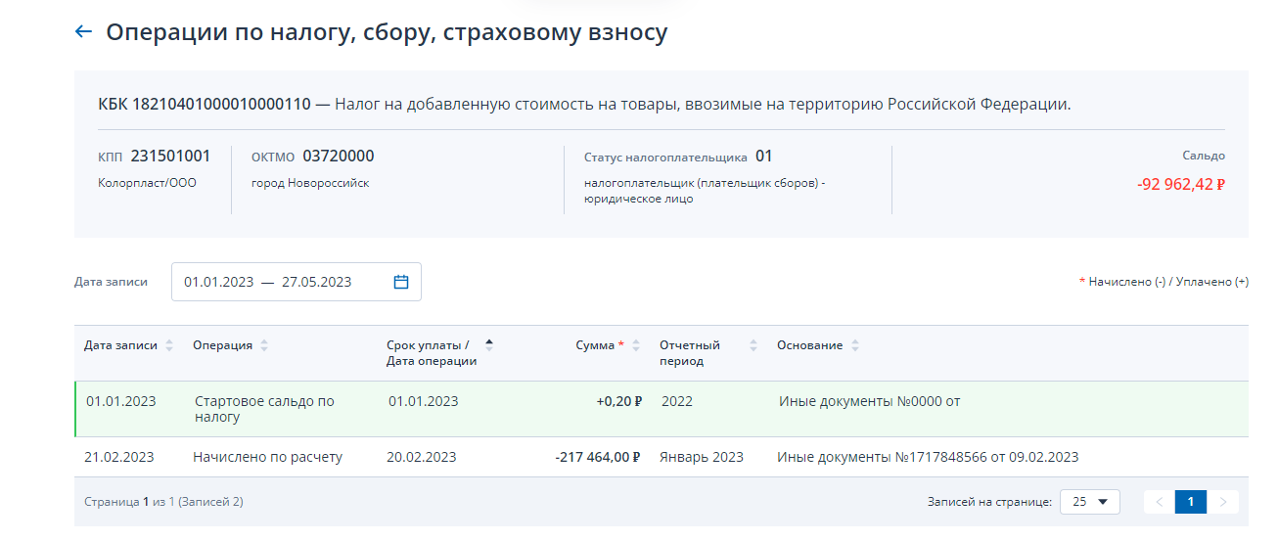Click the Дата записи column header
The image size is (1278, 542).
coord(120,345)
